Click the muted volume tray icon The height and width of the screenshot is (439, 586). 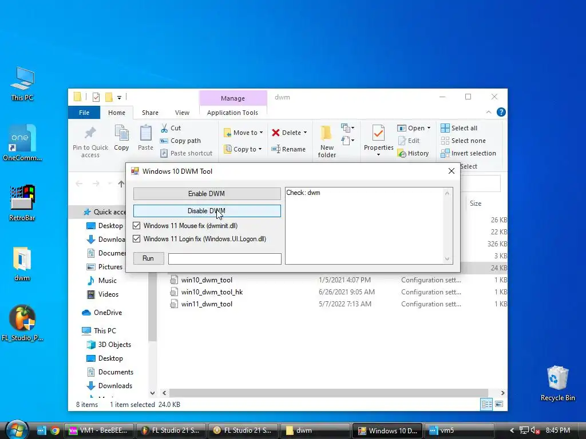[535, 430]
